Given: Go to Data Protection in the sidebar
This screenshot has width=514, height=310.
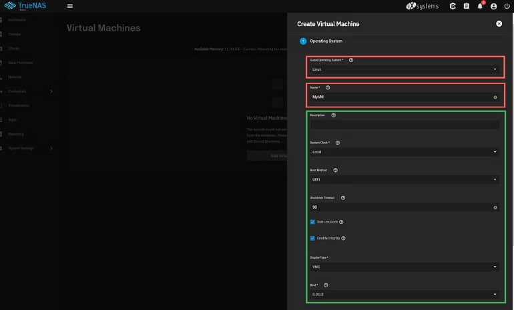Looking at the screenshot, I should tap(20, 63).
